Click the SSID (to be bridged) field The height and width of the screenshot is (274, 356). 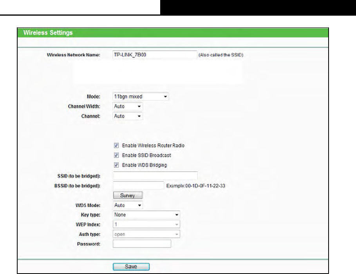[155, 176]
